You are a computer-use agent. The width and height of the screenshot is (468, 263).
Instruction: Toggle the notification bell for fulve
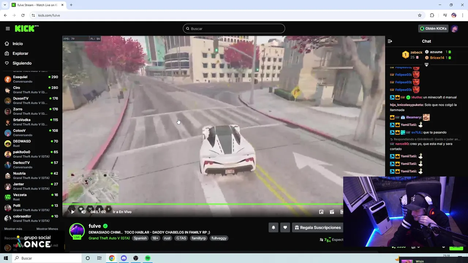(273, 228)
